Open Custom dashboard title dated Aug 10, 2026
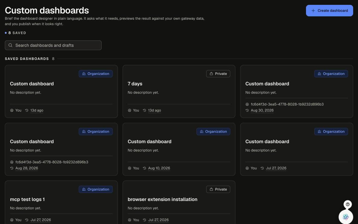This screenshot has width=358, height=224. (x=150, y=141)
